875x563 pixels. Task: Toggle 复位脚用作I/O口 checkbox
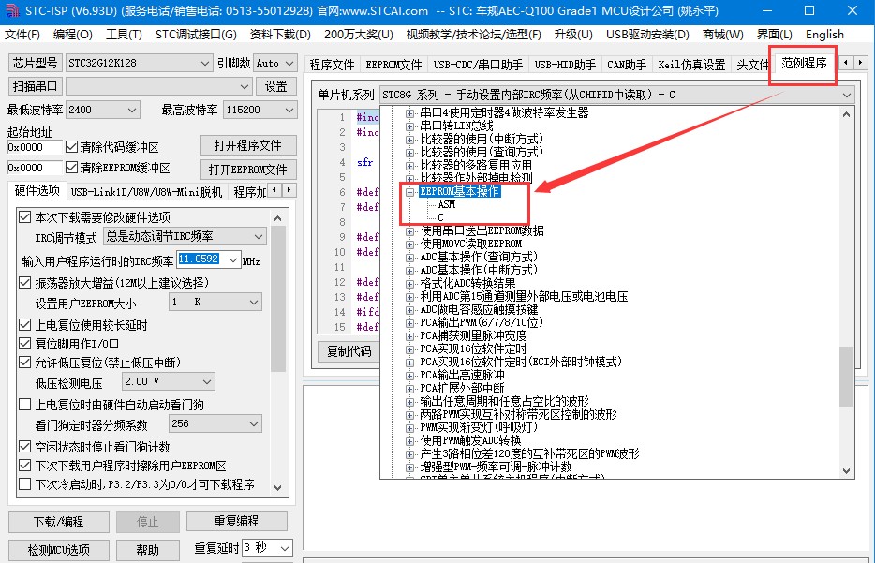point(25,343)
